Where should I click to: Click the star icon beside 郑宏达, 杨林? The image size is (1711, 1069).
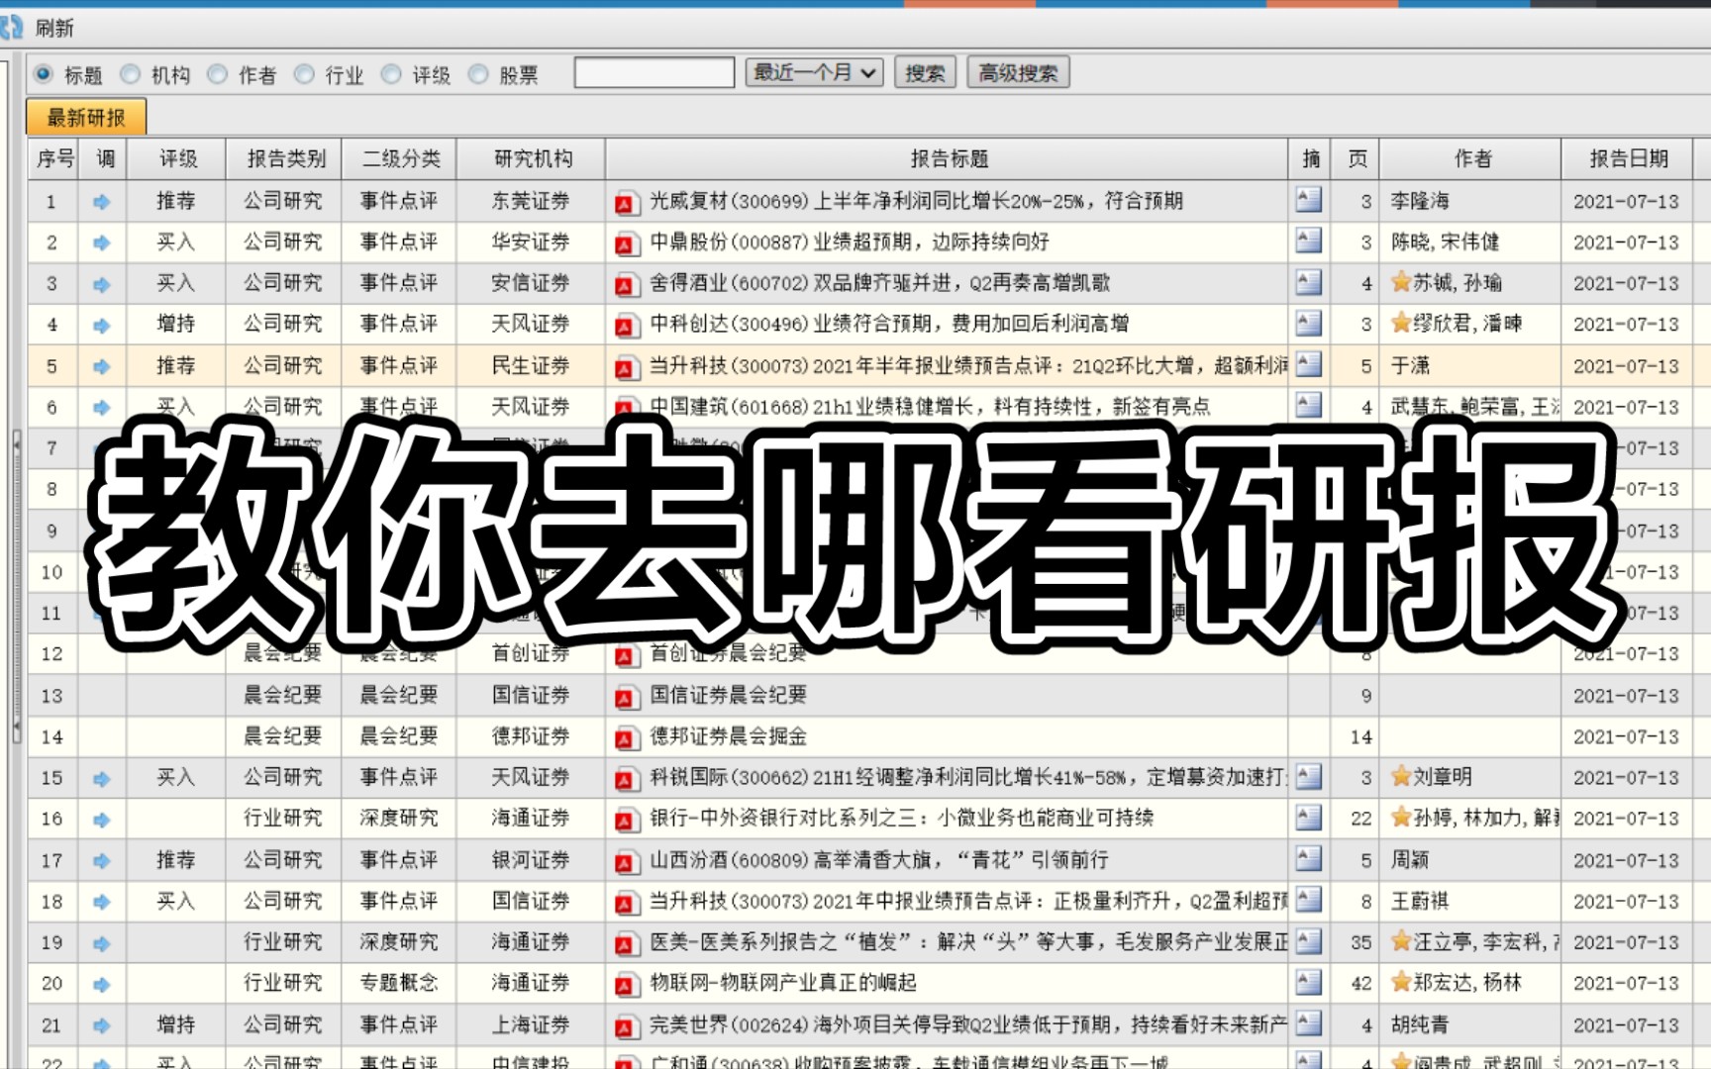coord(1400,982)
